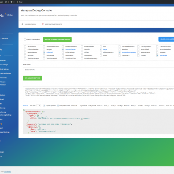Click the plus New item in admin bar
This screenshot has height=174, width=174.
[x=20, y=2]
